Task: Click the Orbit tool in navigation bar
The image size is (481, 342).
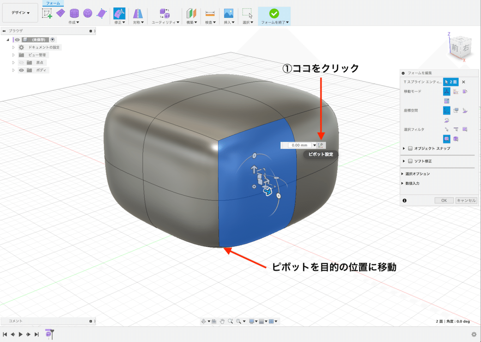Action: pyautogui.click(x=203, y=321)
